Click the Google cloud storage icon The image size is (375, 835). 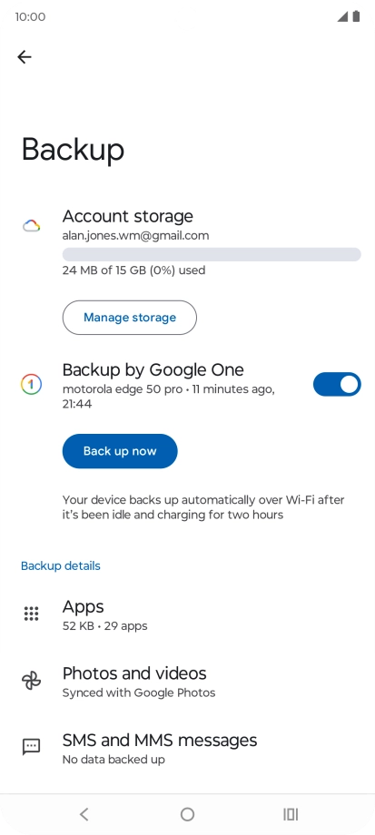pos(32,226)
